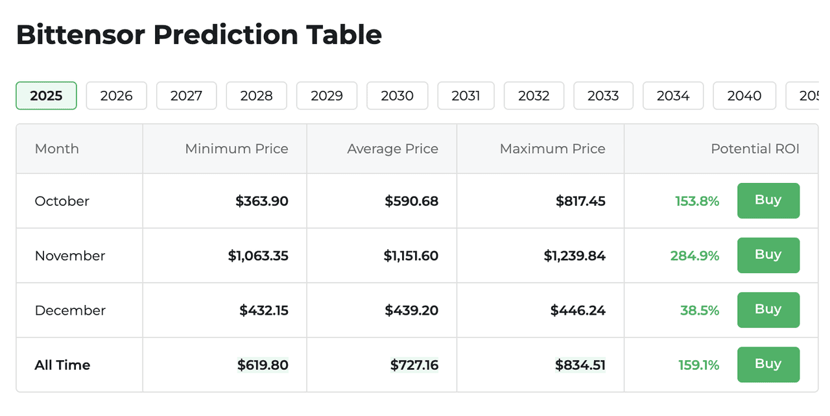Choose the 2029 year tab

coord(327,96)
